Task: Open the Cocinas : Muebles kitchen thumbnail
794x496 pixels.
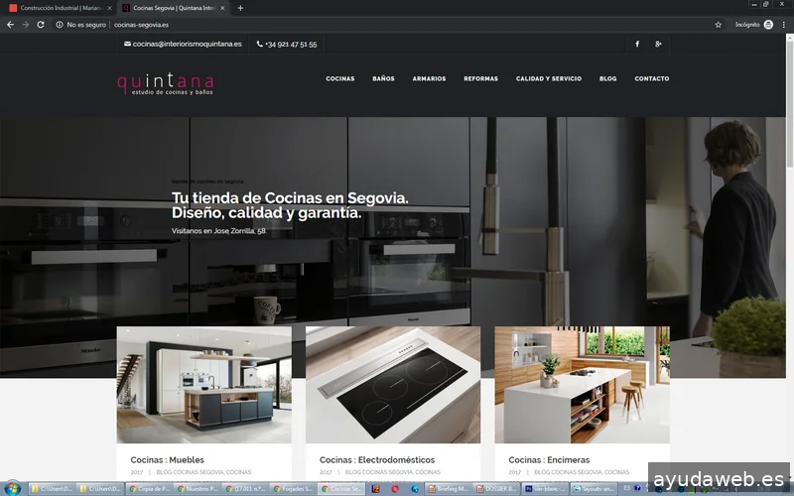Action: pos(204,385)
